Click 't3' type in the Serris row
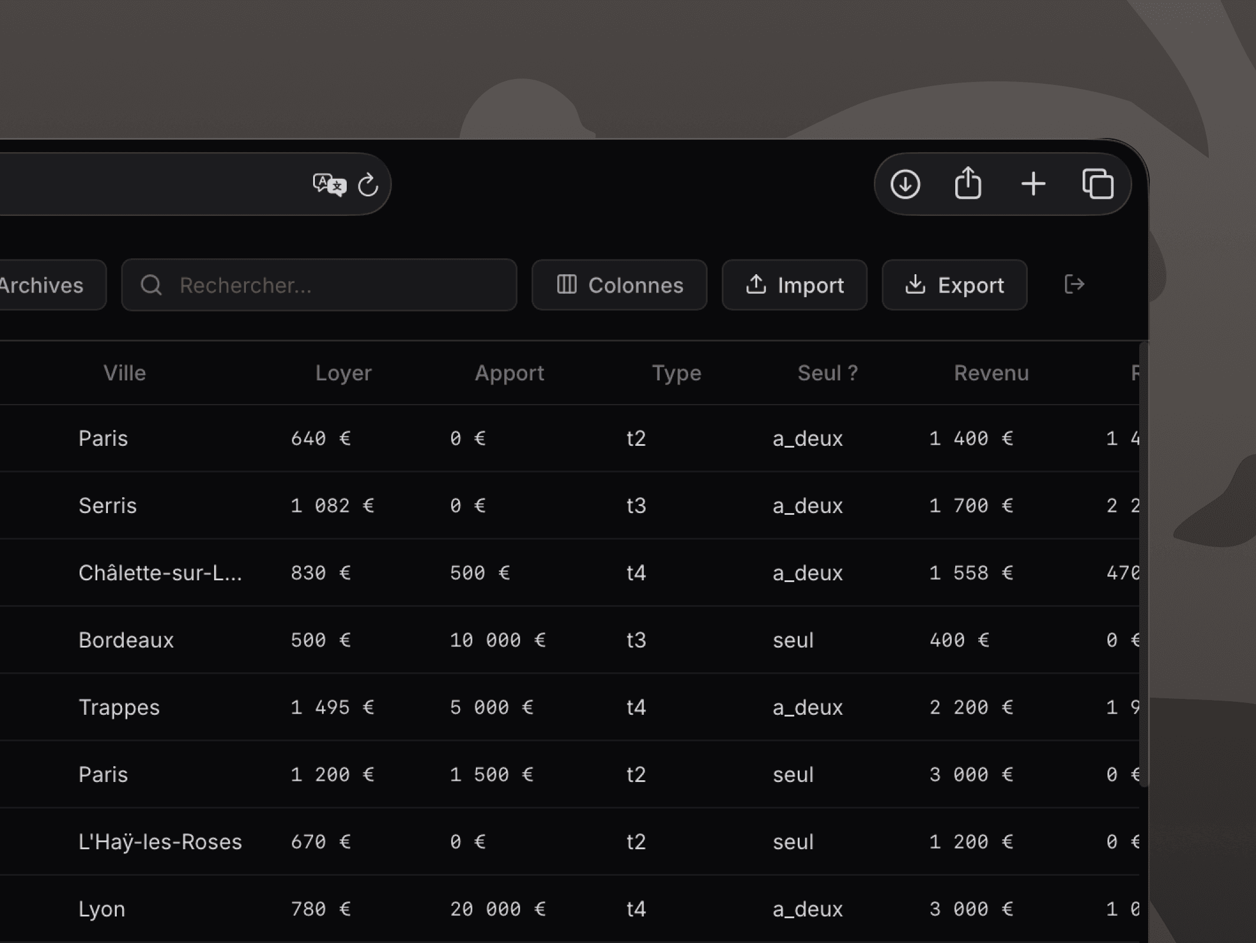1256x943 pixels. 636,505
